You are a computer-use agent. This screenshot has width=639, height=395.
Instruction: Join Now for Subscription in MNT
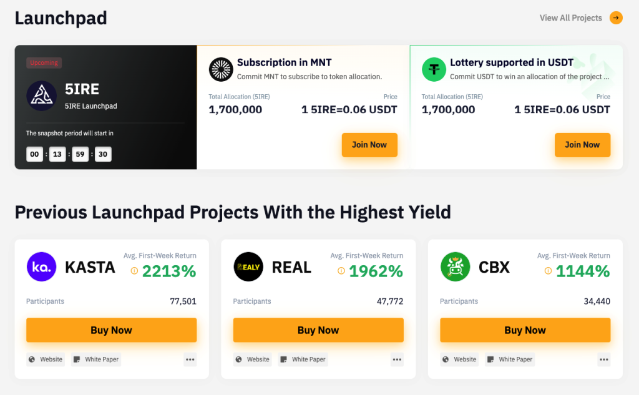(369, 145)
